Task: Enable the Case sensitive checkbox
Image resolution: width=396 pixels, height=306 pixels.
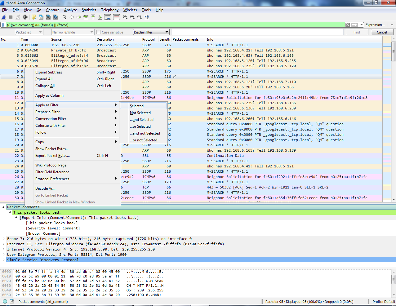Action: point(99,32)
